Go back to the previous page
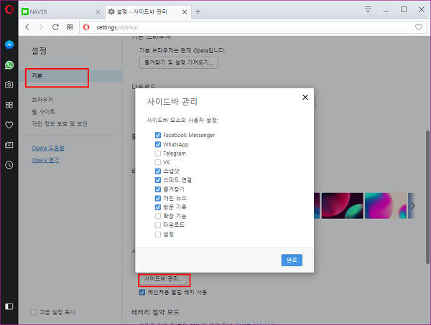 [27, 27]
